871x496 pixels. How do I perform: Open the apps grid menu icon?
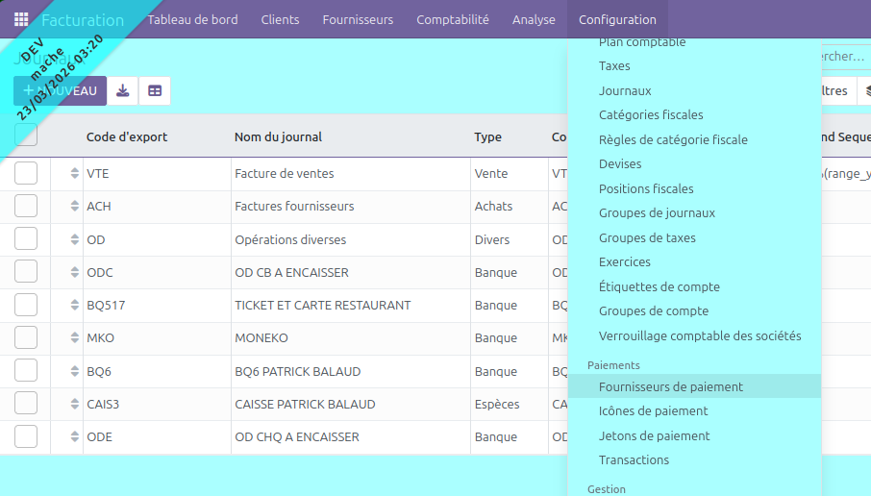(21, 19)
